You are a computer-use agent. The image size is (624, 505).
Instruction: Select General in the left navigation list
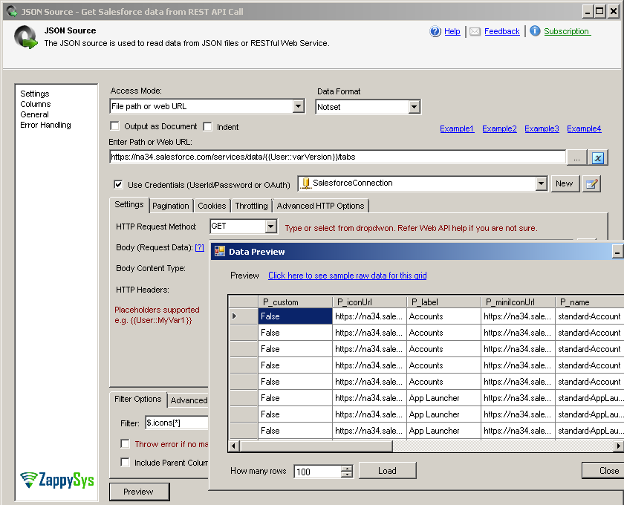pyautogui.click(x=34, y=114)
